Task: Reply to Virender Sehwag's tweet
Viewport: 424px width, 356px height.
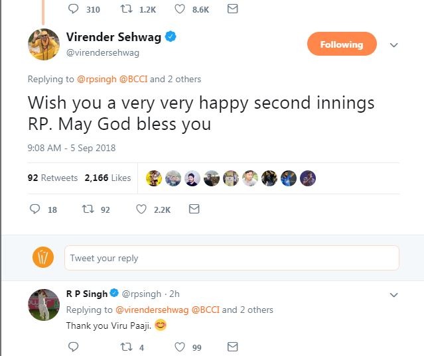Action: 35,209
